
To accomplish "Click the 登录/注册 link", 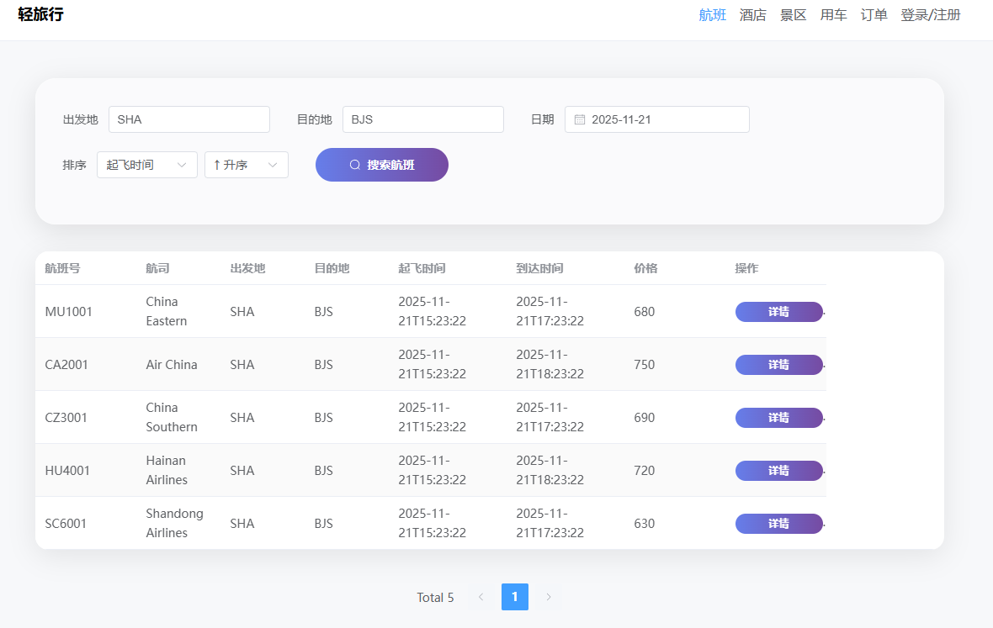I will click(x=930, y=15).
